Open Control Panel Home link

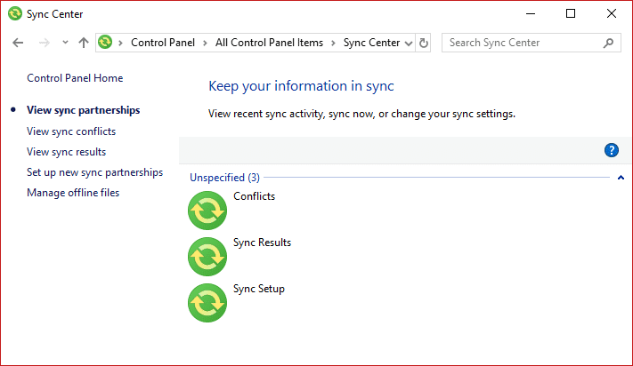75,78
